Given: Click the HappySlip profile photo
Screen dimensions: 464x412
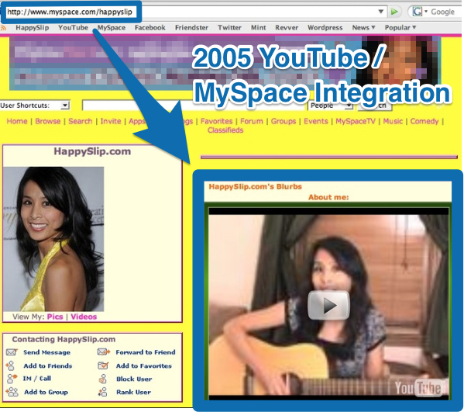Looking at the screenshot, I should pos(53,239).
